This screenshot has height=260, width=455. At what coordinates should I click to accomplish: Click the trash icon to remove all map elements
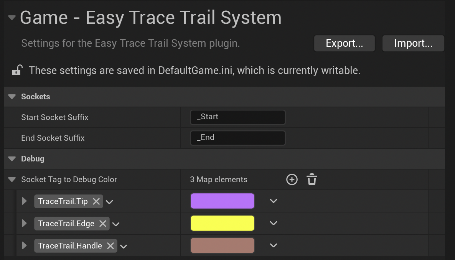pyautogui.click(x=312, y=179)
